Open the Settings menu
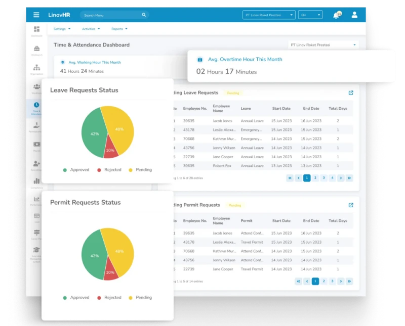 click(62, 29)
